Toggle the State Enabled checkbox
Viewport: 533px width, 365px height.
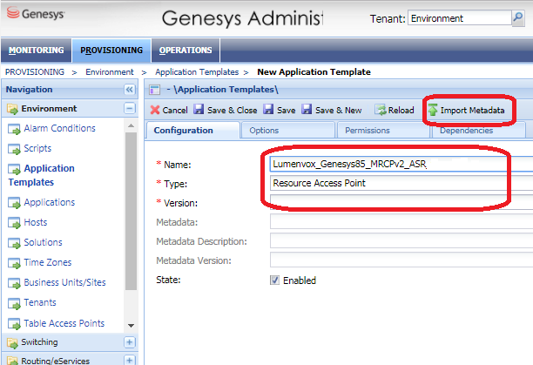point(275,281)
